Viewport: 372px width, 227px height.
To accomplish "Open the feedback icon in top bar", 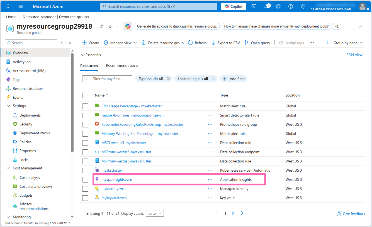I will tap(303, 6).
